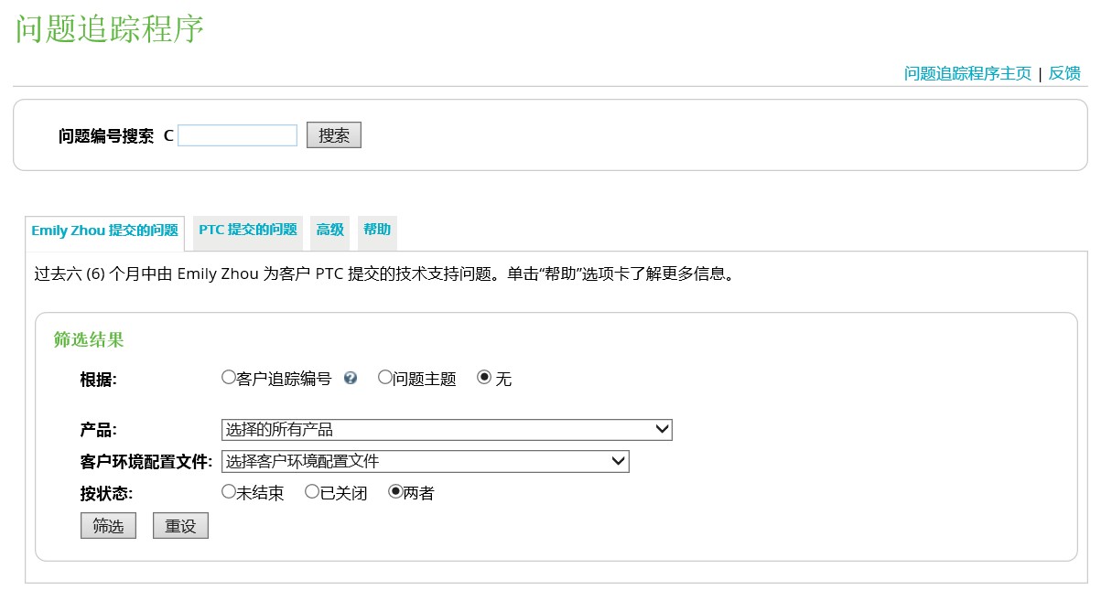Expand the 客户环境配置文件 dropdown
This screenshot has width=1101, height=590.
(x=426, y=461)
